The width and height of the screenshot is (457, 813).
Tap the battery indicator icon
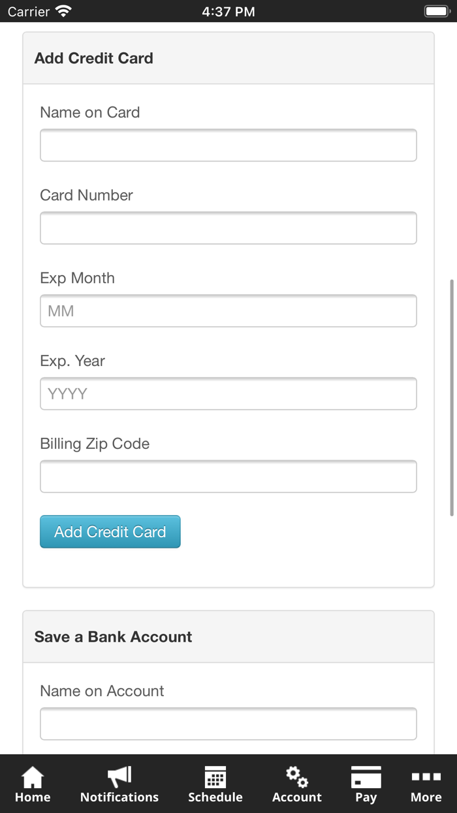click(x=435, y=11)
